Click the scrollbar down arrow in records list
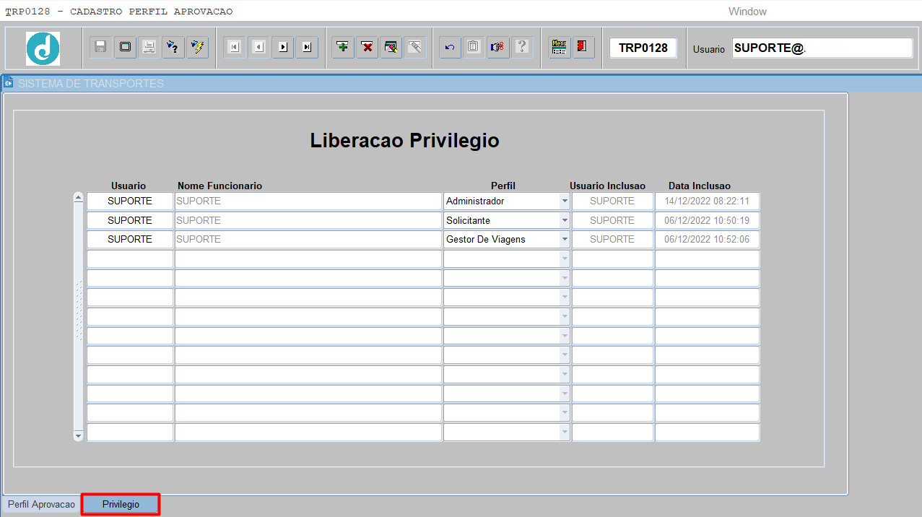The image size is (922, 517). pos(79,435)
